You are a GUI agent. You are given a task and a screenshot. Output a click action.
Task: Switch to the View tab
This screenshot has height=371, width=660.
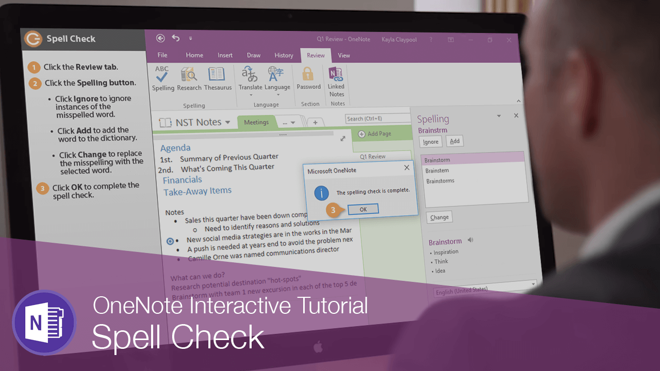tap(344, 55)
